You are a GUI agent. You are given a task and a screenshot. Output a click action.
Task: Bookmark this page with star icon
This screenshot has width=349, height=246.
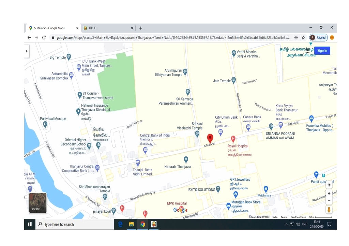click(x=303, y=38)
